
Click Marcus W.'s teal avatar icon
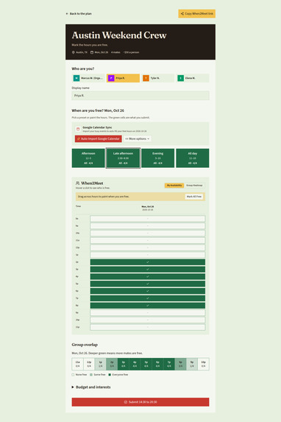77,78
